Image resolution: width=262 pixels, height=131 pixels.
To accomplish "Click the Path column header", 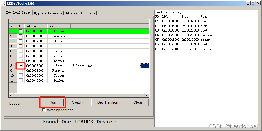I will click(x=105, y=26).
